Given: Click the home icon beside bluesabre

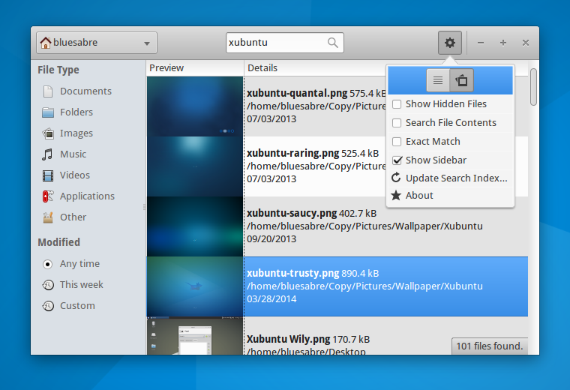Looking at the screenshot, I should point(46,43).
